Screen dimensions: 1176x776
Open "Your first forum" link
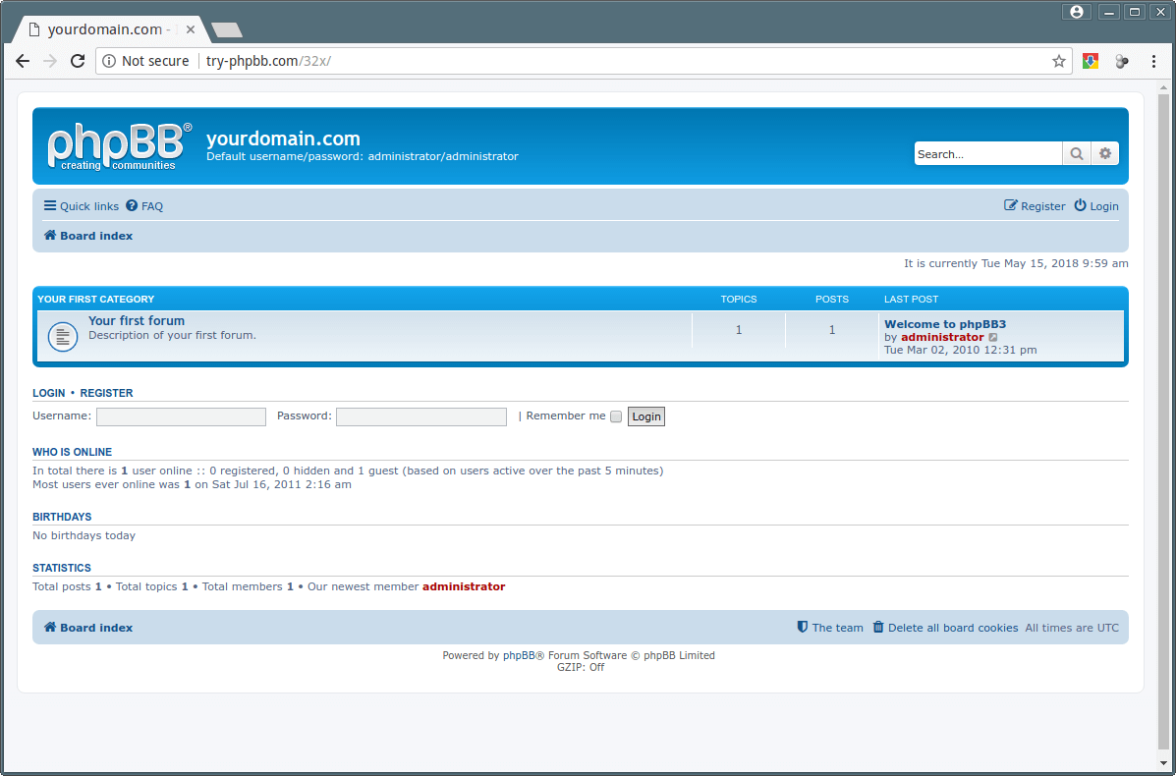(137, 321)
